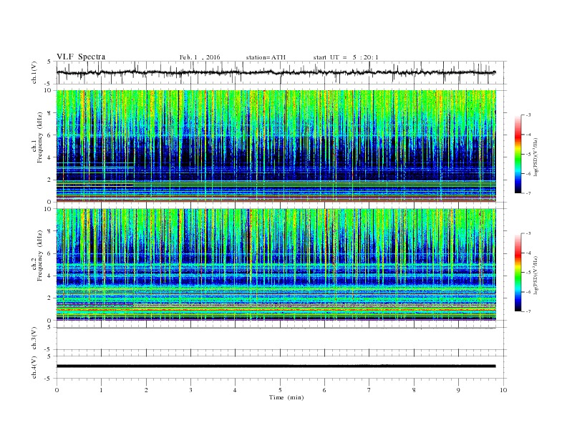
Task: Click the 5 tick label on time axis
Action: [280, 390]
